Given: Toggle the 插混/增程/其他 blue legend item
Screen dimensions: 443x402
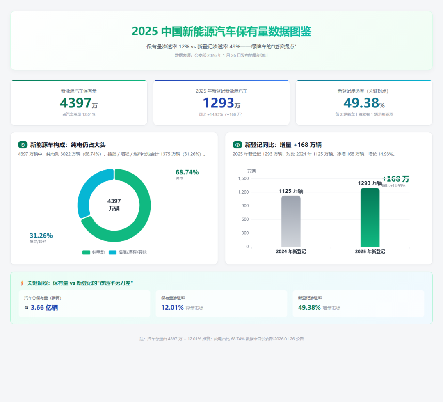Looking at the screenshot, I should (128, 252).
